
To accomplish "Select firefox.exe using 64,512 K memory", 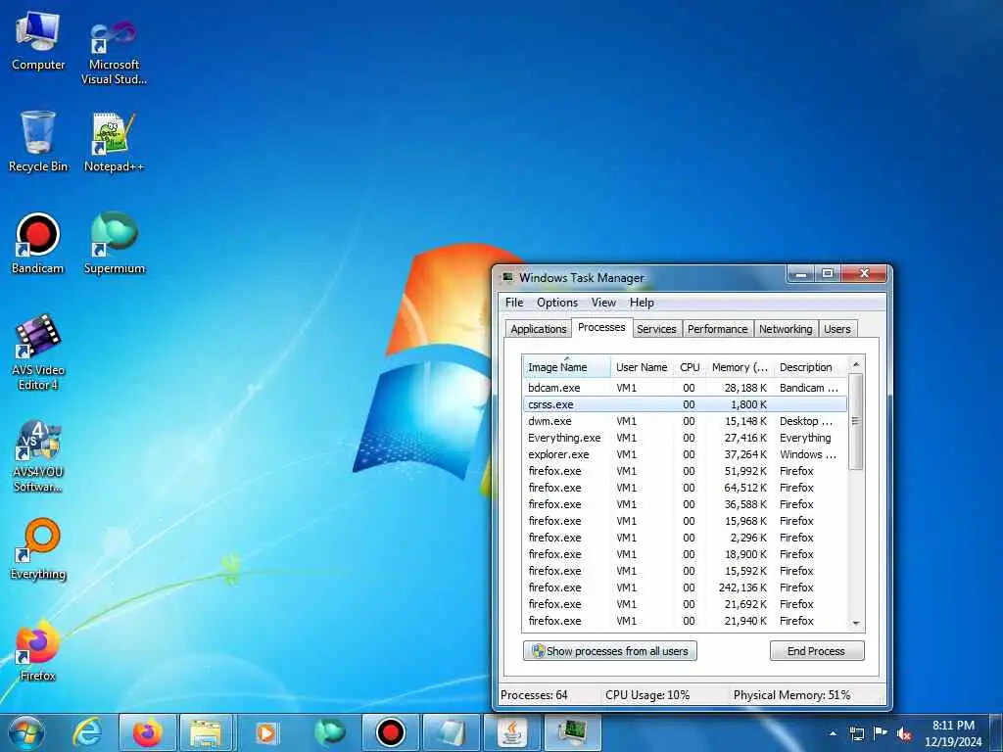I will tap(685, 488).
